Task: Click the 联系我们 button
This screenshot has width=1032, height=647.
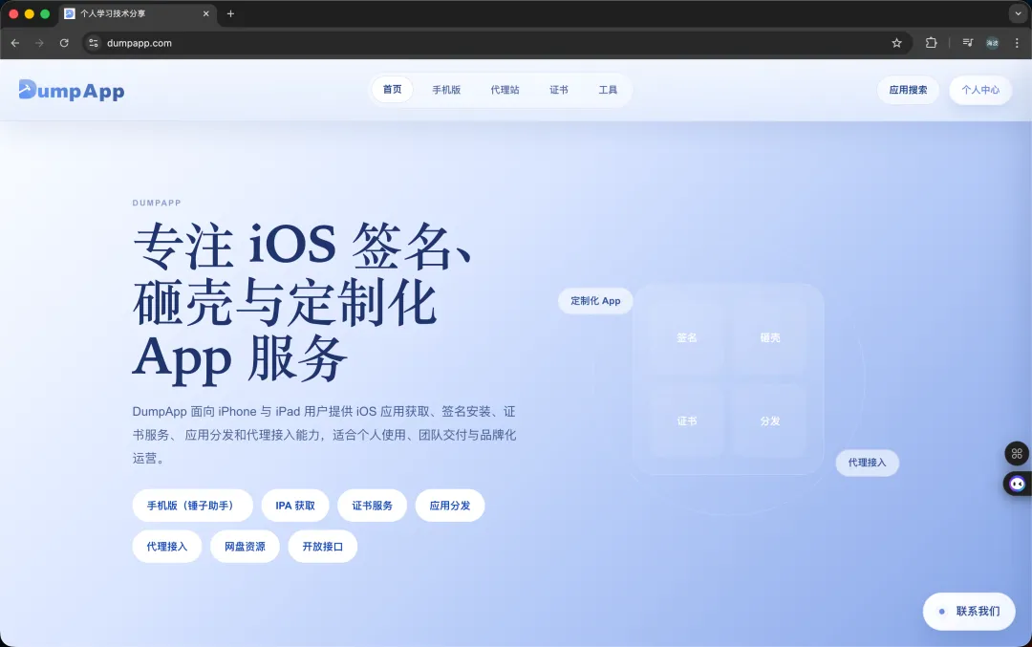Action: pos(969,612)
